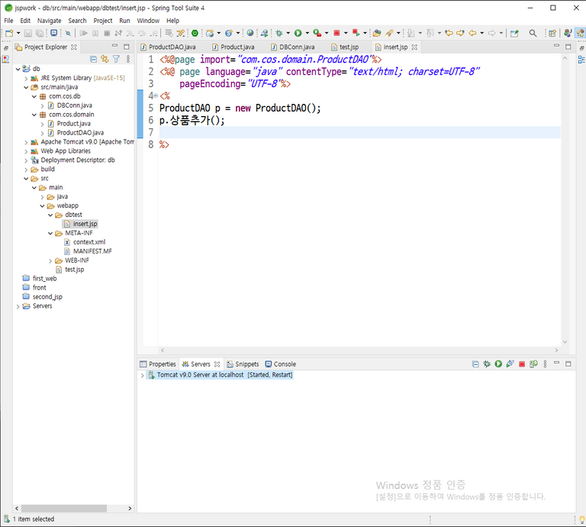586x527 pixels.
Task: Start the server with the green play icon in Servers view
Action: pos(498,364)
